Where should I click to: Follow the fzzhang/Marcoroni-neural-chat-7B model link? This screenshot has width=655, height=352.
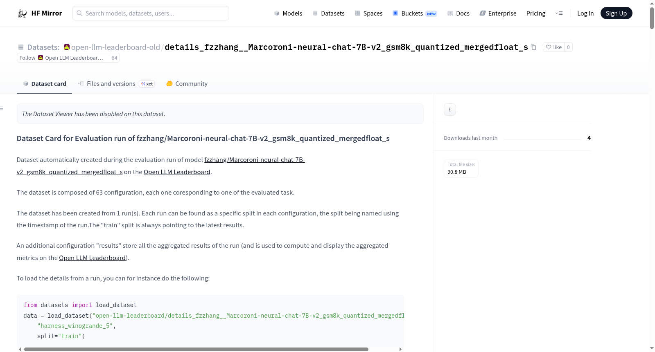point(160,166)
